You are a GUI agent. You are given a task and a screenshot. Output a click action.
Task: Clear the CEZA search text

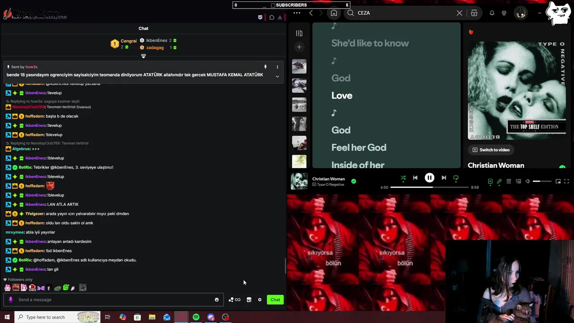(459, 13)
